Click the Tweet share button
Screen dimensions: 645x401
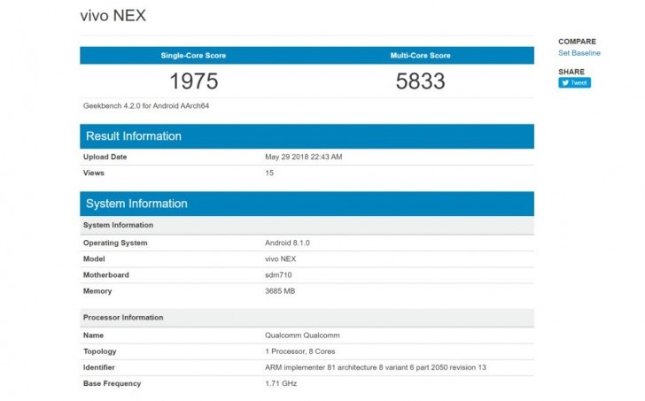click(x=574, y=82)
